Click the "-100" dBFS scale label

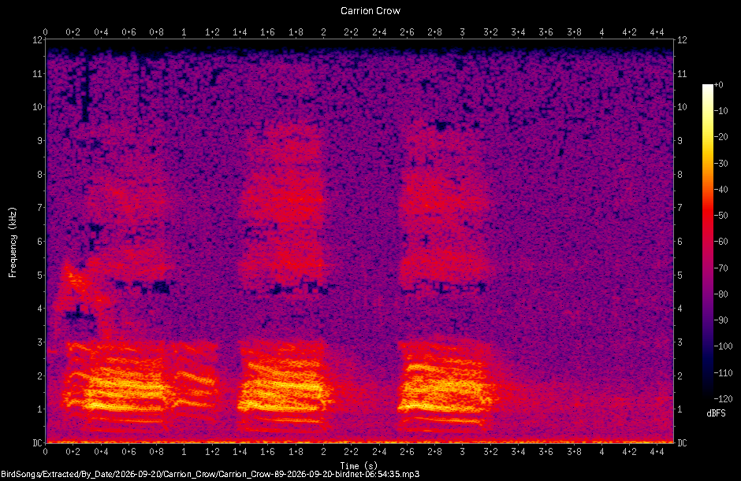click(x=723, y=346)
